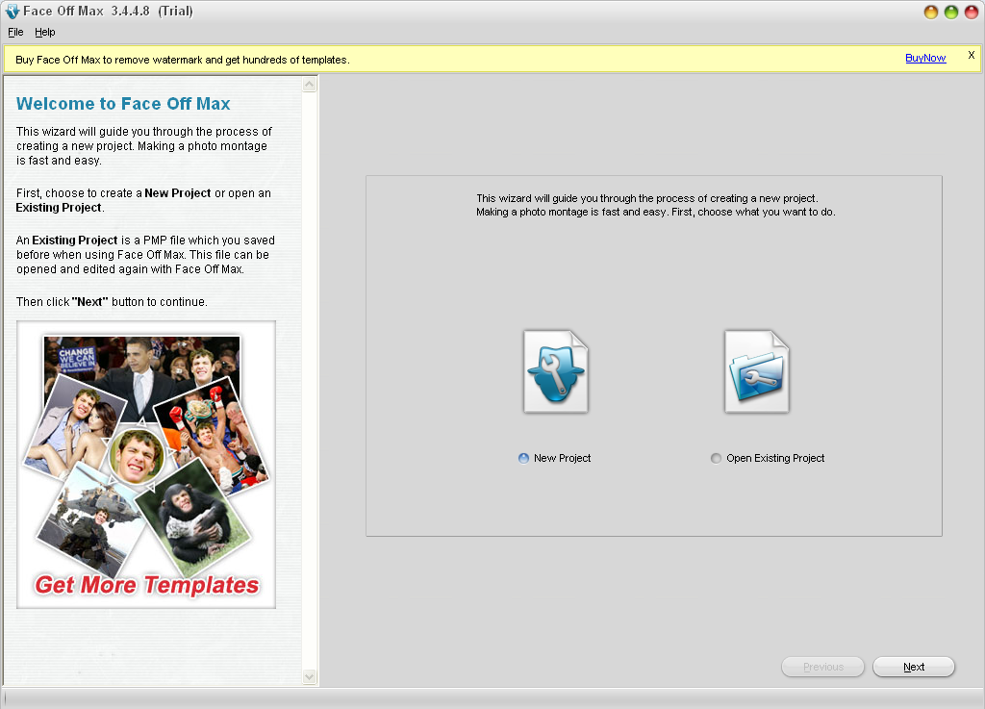Image resolution: width=985 pixels, height=709 pixels.
Task: Click the watermark removal banner message
Action: 182,60
